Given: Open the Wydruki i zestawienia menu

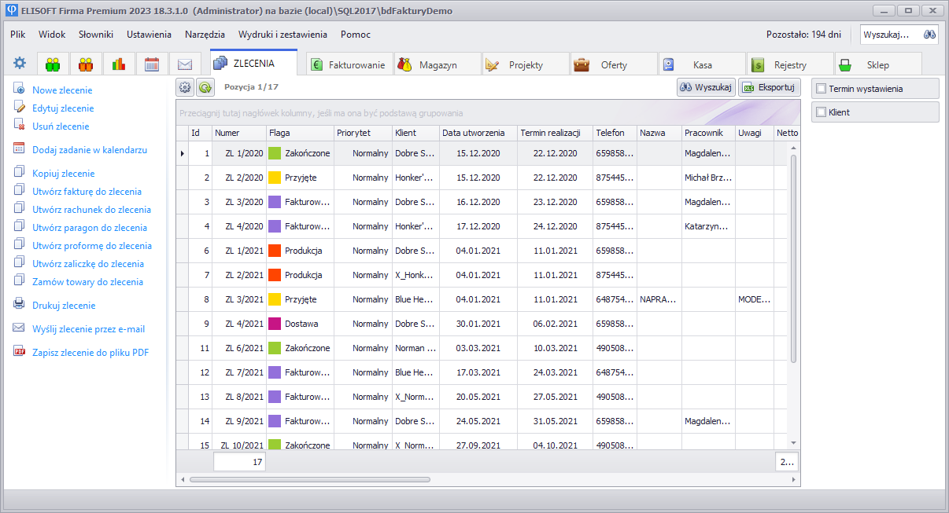Looking at the screenshot, I should (x=282, y=35).
